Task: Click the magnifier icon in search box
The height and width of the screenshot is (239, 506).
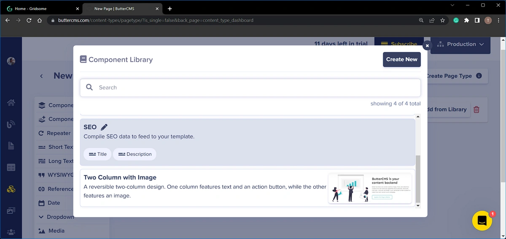Action: coord(89,87)
